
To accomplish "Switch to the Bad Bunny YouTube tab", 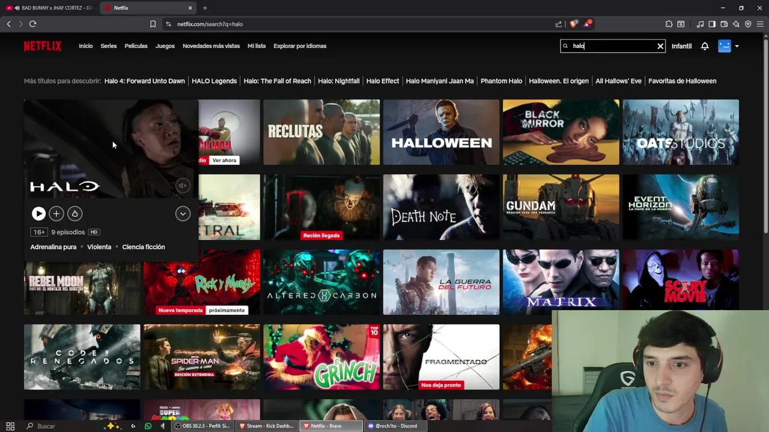I will pyautogui.click(x=49, y=8).
